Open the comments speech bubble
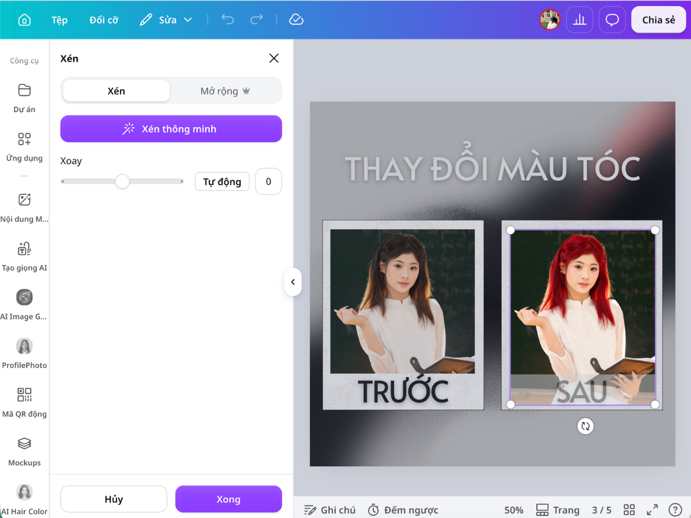The image size is (691, 518). click(x=612, y=20)
